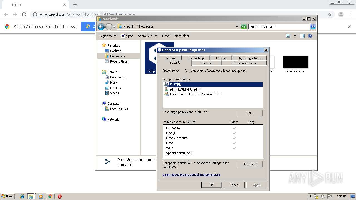This screenshot has width=356, height=200.
Task: Expand arrow after admin in breadcrumb
Action: pos(137,27)
